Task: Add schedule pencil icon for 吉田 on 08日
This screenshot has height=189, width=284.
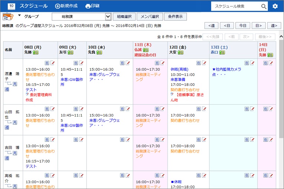Action: [52, 140]
